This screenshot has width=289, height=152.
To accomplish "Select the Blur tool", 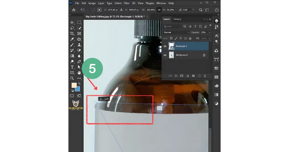I will pos(79,56).
